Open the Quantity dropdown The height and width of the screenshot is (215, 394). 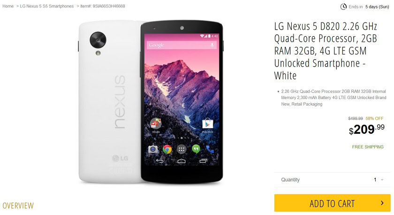tap(332, 180)
